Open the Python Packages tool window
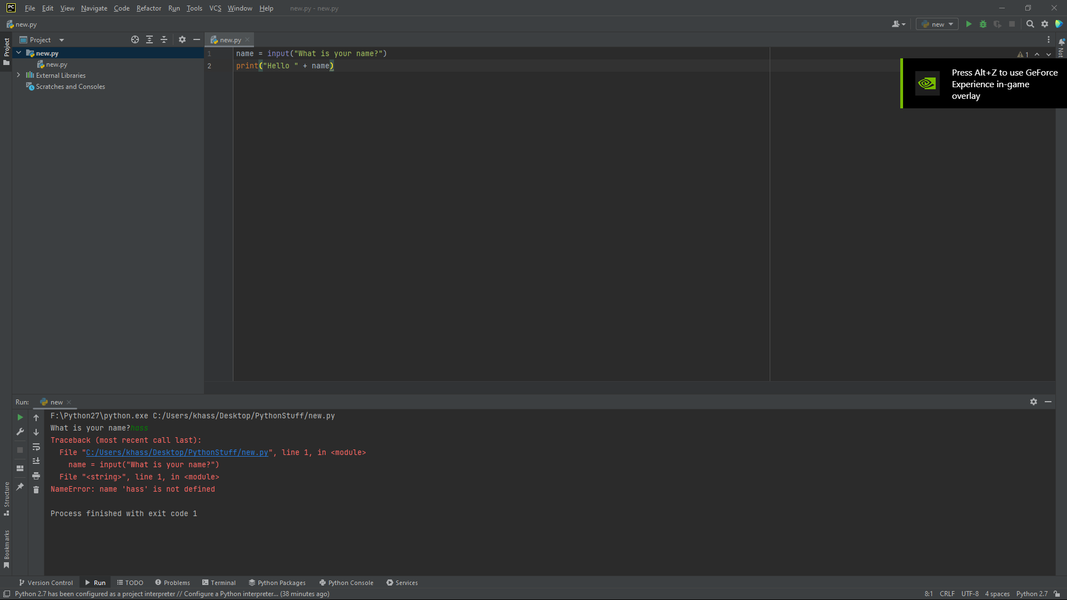Screen dimensions: 1067x600 click(277, 583)
